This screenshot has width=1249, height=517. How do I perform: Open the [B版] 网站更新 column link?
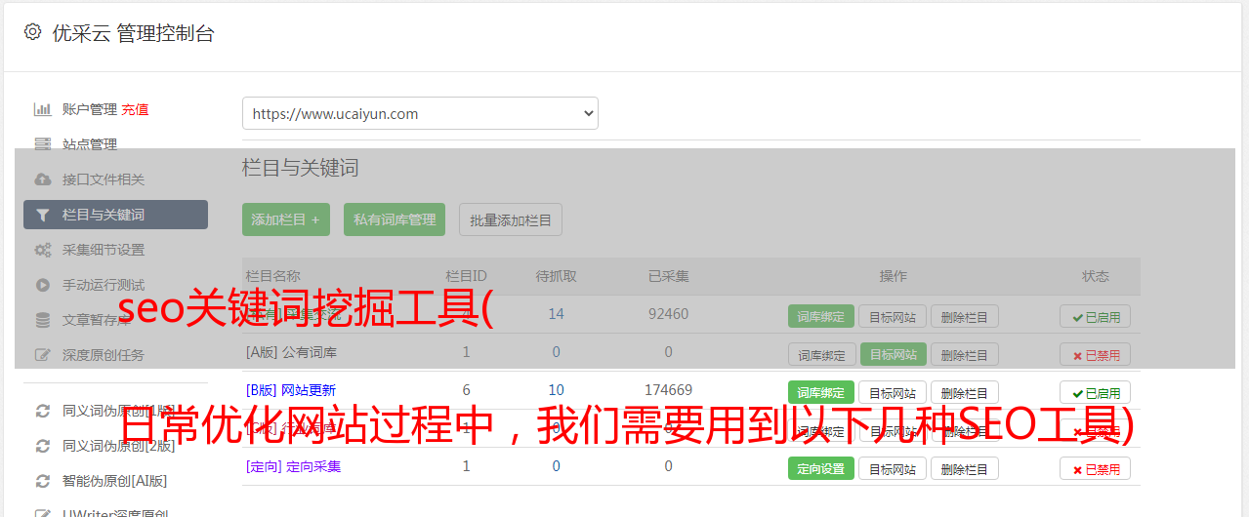(292, 389)
